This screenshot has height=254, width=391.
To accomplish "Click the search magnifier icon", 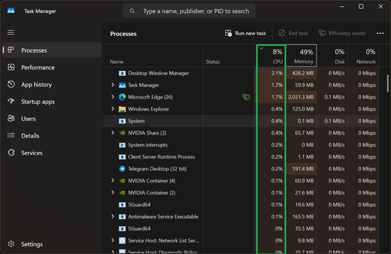I will pos(132,11).
